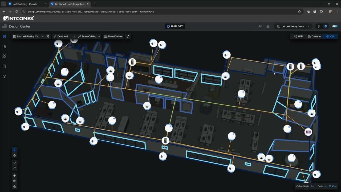Select the pointer selection tool
Viewport: 341px width, 192px height.
15,150
